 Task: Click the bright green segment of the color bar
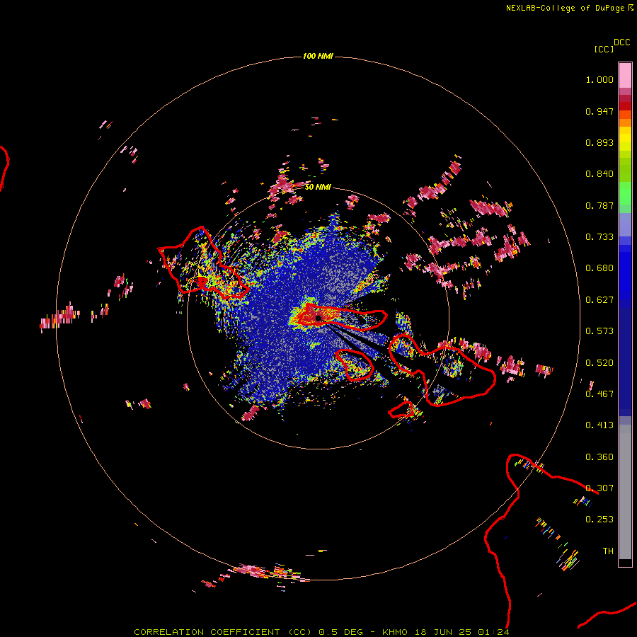tap(625, 193)
